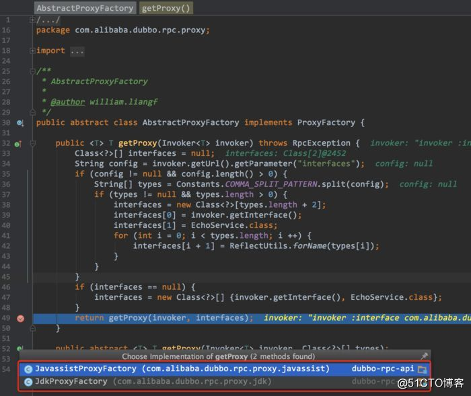The width and height of the screenshot is (471, 396).
Task: Click the highlighted return getProxy statement
Action: point(164,318)
